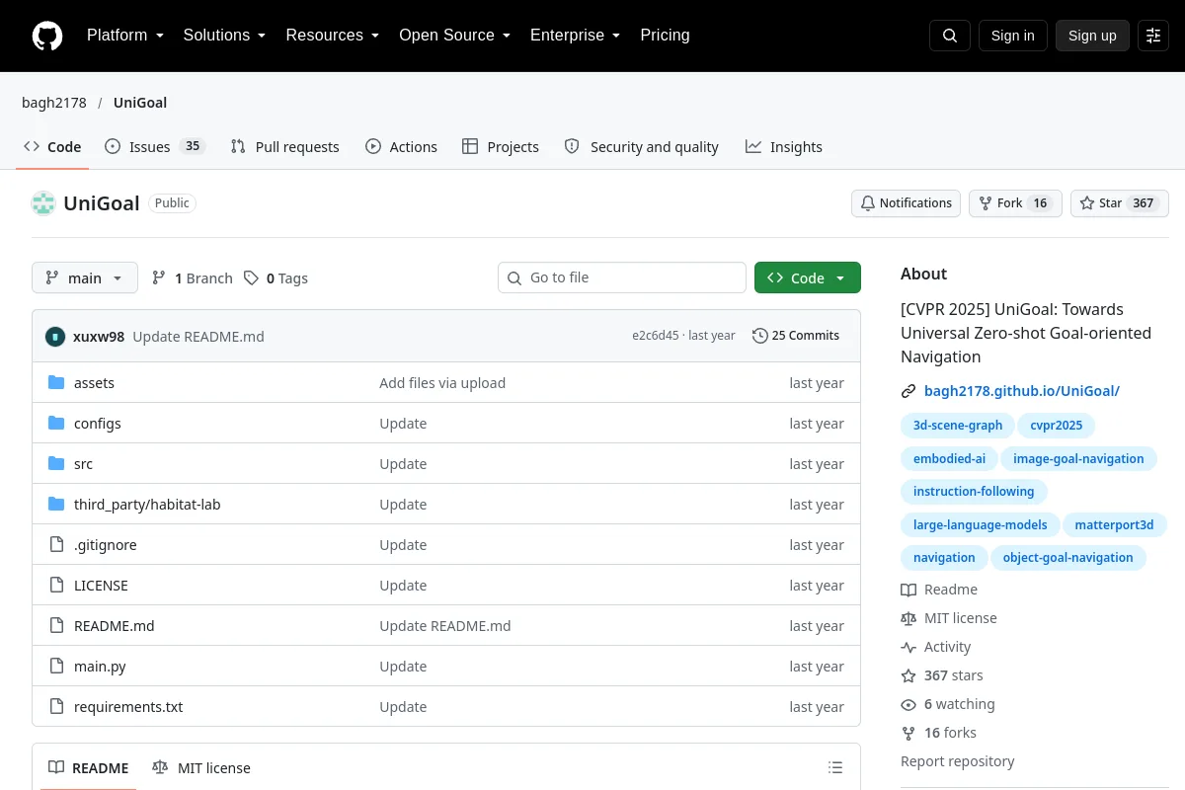1185x790 pixels.
Task: Open the main.py file
Action: point(100,667)
